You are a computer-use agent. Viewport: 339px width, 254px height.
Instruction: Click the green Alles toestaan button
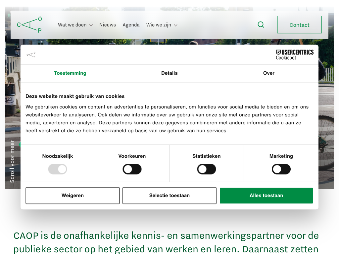coord(266,196)
